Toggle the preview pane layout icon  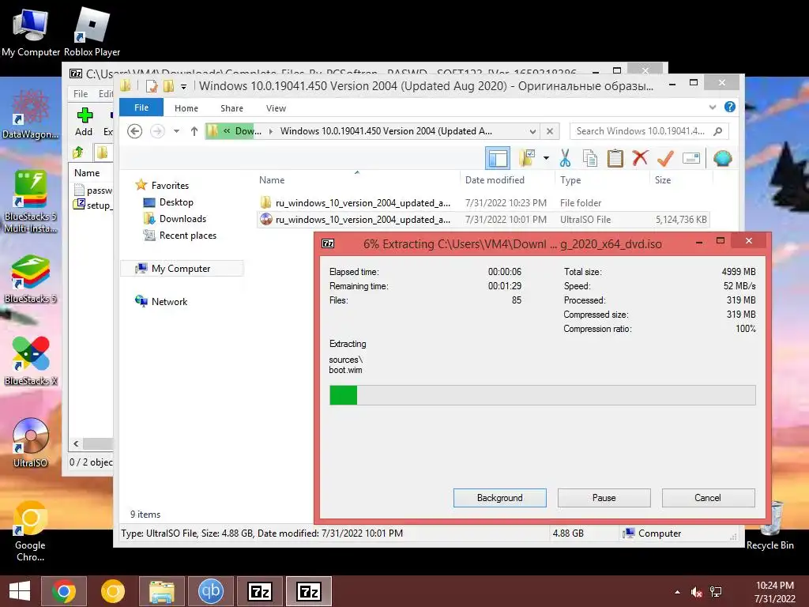tap(498, 158)
